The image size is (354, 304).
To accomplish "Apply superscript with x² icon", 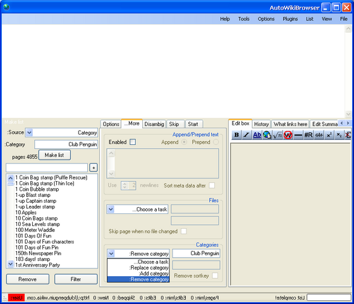I will (x=329, y=135).
